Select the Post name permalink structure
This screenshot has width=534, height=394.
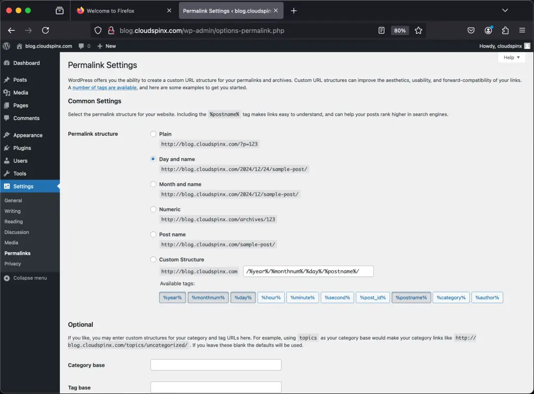[153, 234]
